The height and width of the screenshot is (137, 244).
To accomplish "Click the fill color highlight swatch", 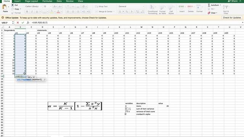I will coord(51,12).
